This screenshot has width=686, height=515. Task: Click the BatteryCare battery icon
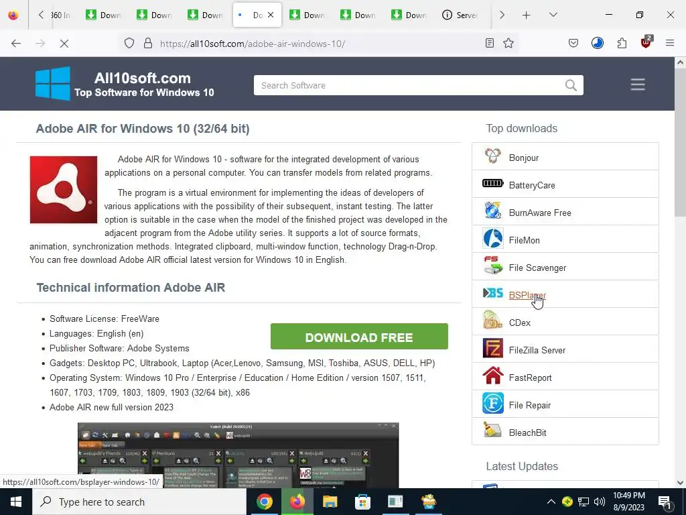click(x=492, y=184)
